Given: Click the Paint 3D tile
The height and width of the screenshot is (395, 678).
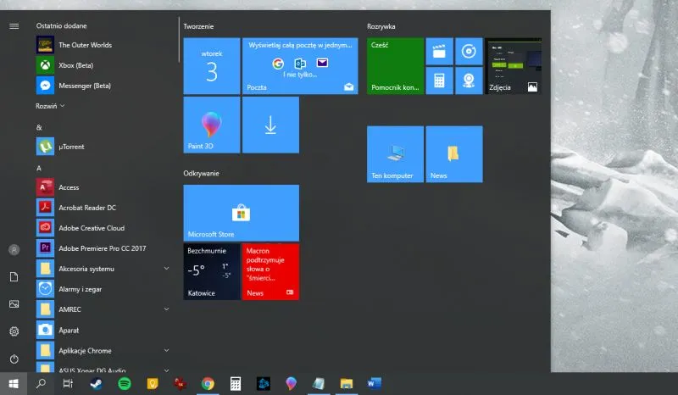Looking at the screenshot, I should click(211, 125).
